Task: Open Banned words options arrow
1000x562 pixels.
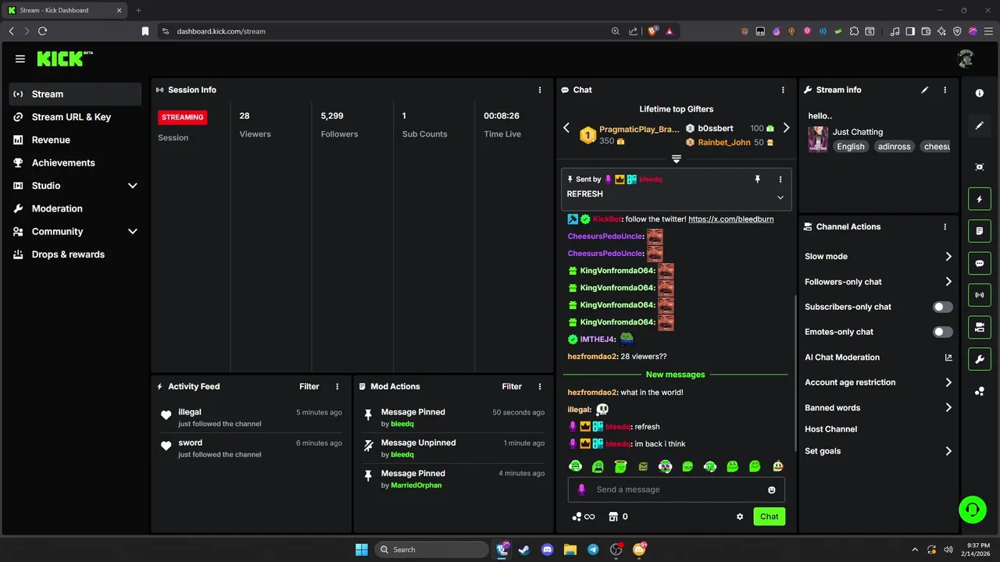Action: (948, 407)
